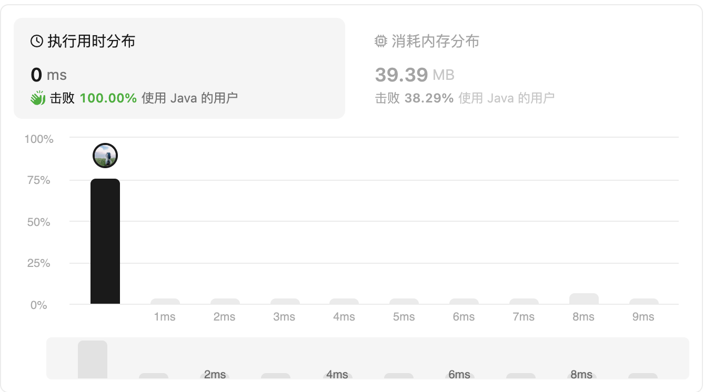
Task: Select the highlighted 0ms runtime bar
Action: click(x=105, y=242)
